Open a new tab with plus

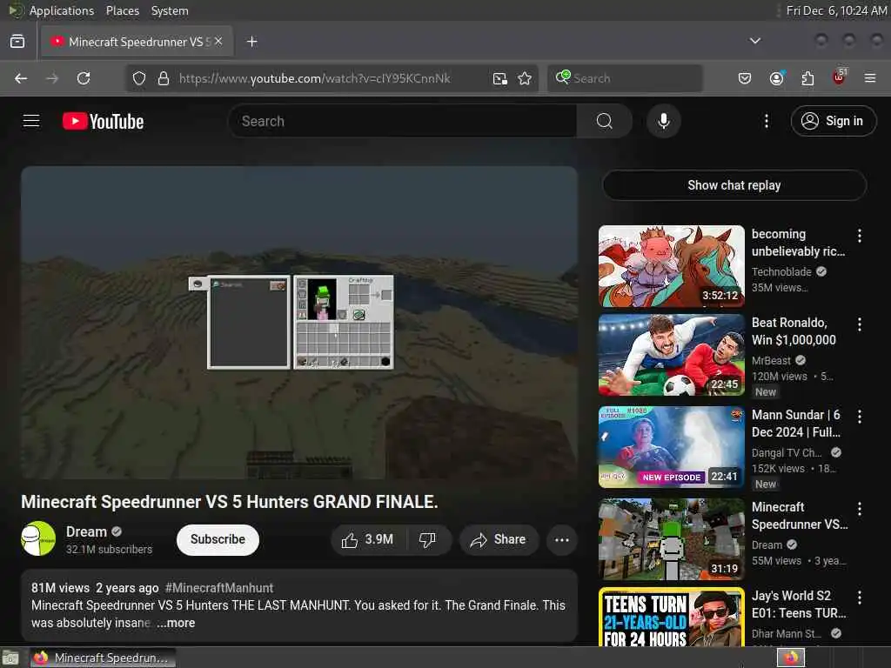click(x=252, y=42)
